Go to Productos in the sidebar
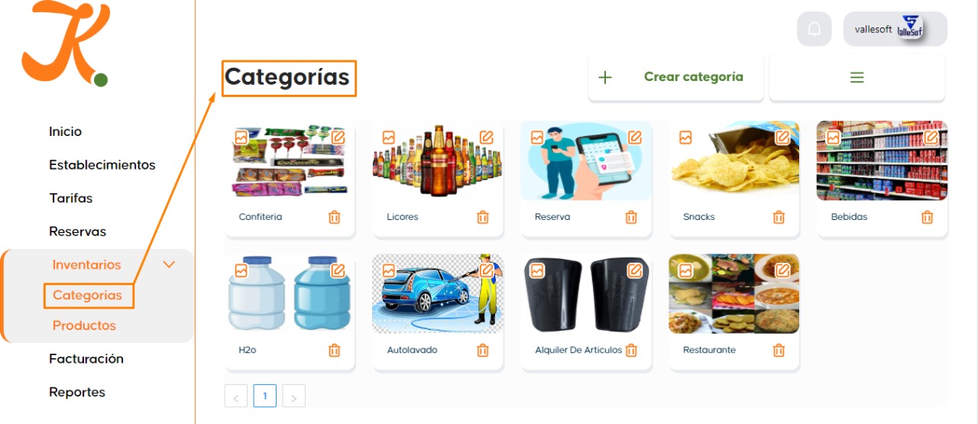The height and width of the screenshot is (424, 978). (x=84, y=325)
